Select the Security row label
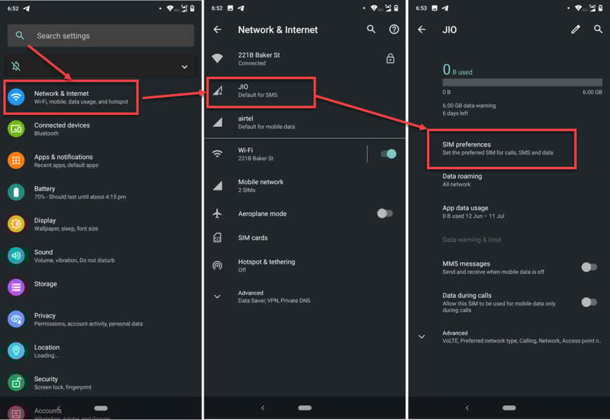The height and width of the screenshot is (420, 610). point(46,379)
